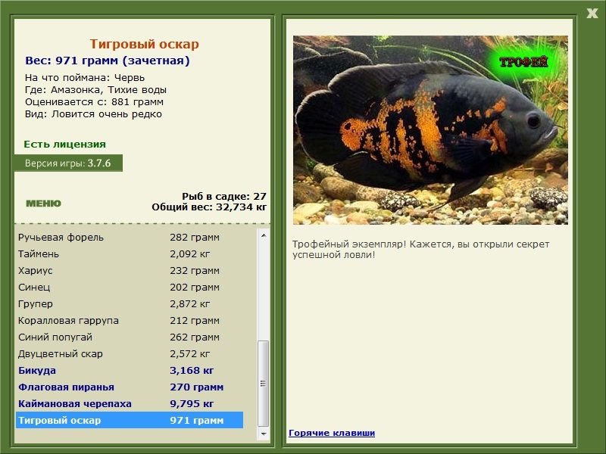The image size is (606, 454).
Task: Click the 2,092 кг weight value
Action: tap(190, 254)
